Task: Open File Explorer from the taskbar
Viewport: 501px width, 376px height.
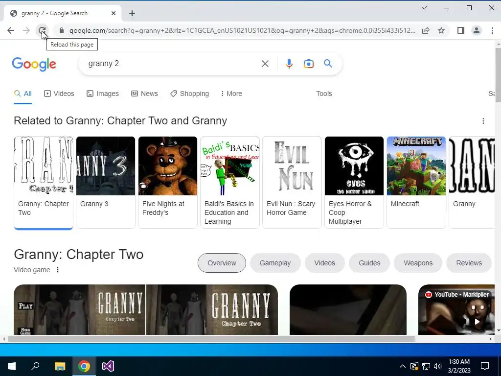Action: tap(60, 366)
